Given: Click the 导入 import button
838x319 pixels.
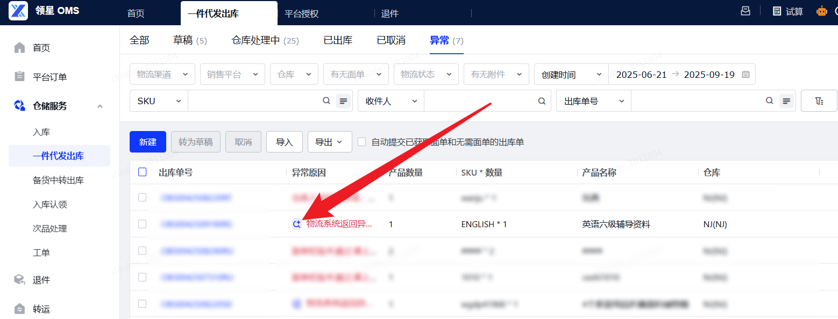Looking at the screenshot, I should point(285,142).
